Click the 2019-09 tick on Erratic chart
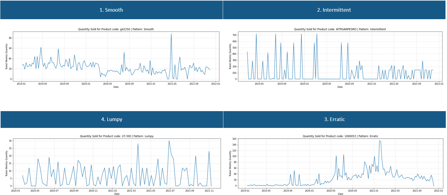Screen dimensions: 447x195 click(288, 191)
